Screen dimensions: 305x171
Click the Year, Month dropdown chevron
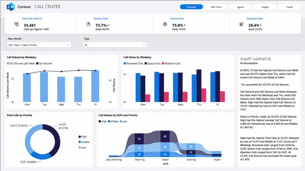[68, 45]
